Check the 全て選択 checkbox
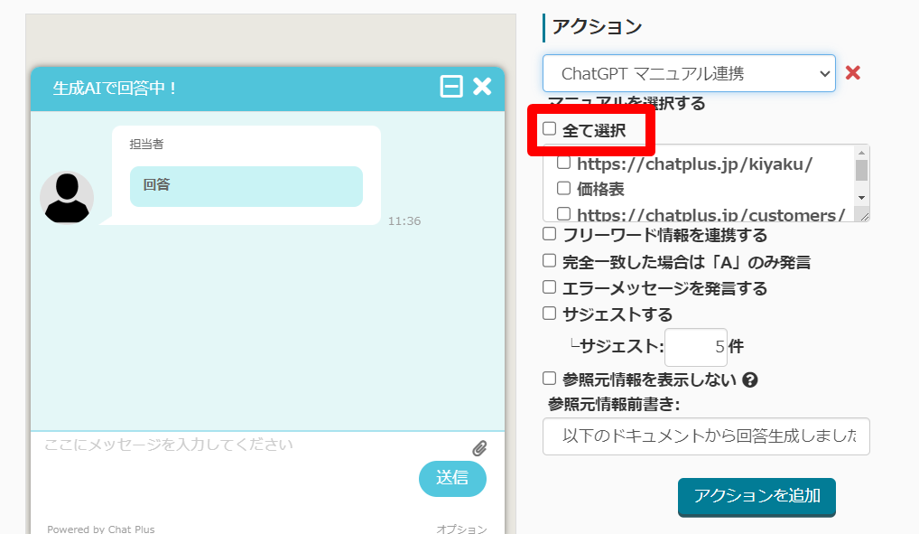Viewport: 919px width, 534px height. [550, 129]
